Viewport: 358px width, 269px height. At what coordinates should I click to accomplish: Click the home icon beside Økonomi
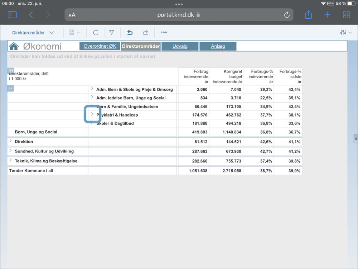14,46
